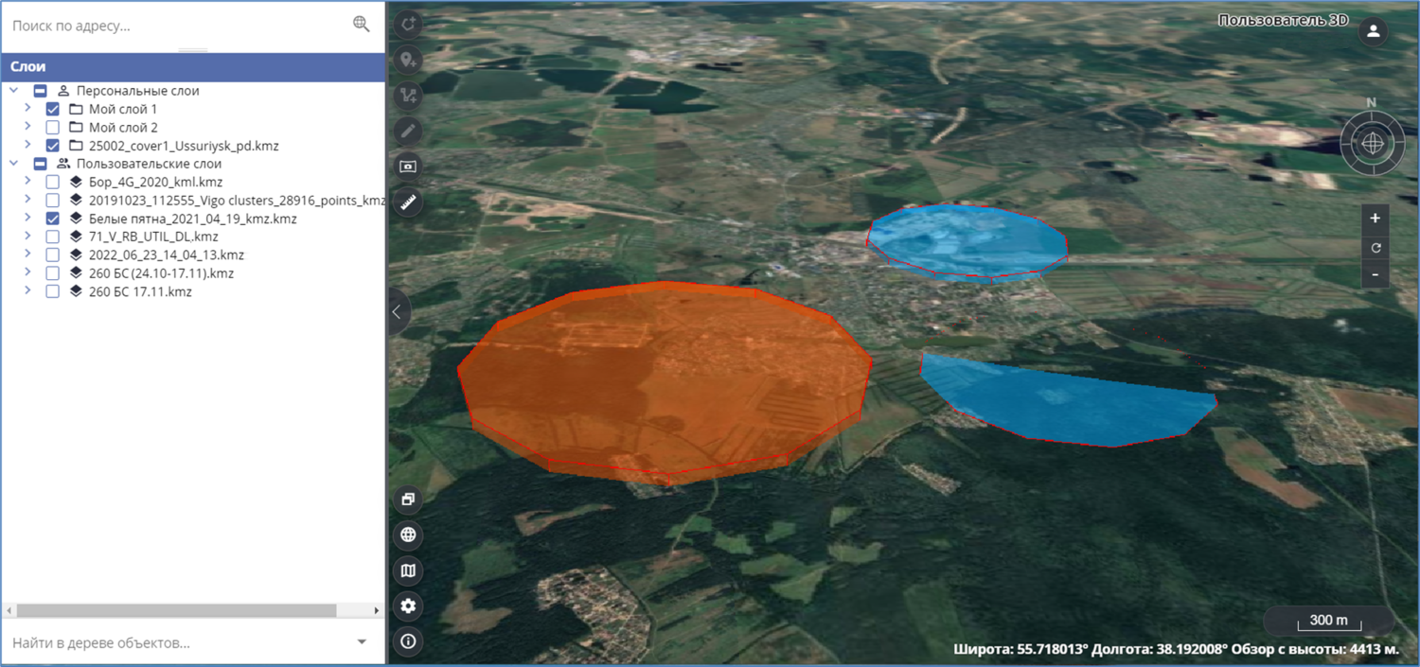Select the add placemark tool

[x=408, y=60]
